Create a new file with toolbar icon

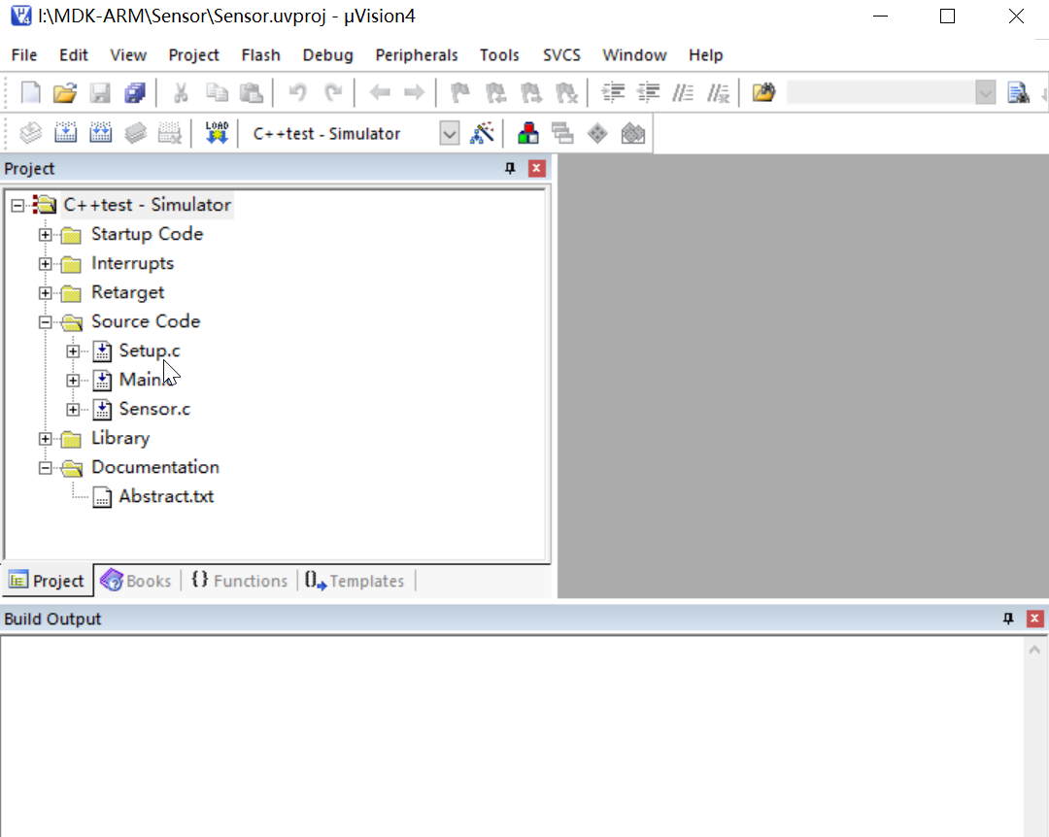[30, 92]
